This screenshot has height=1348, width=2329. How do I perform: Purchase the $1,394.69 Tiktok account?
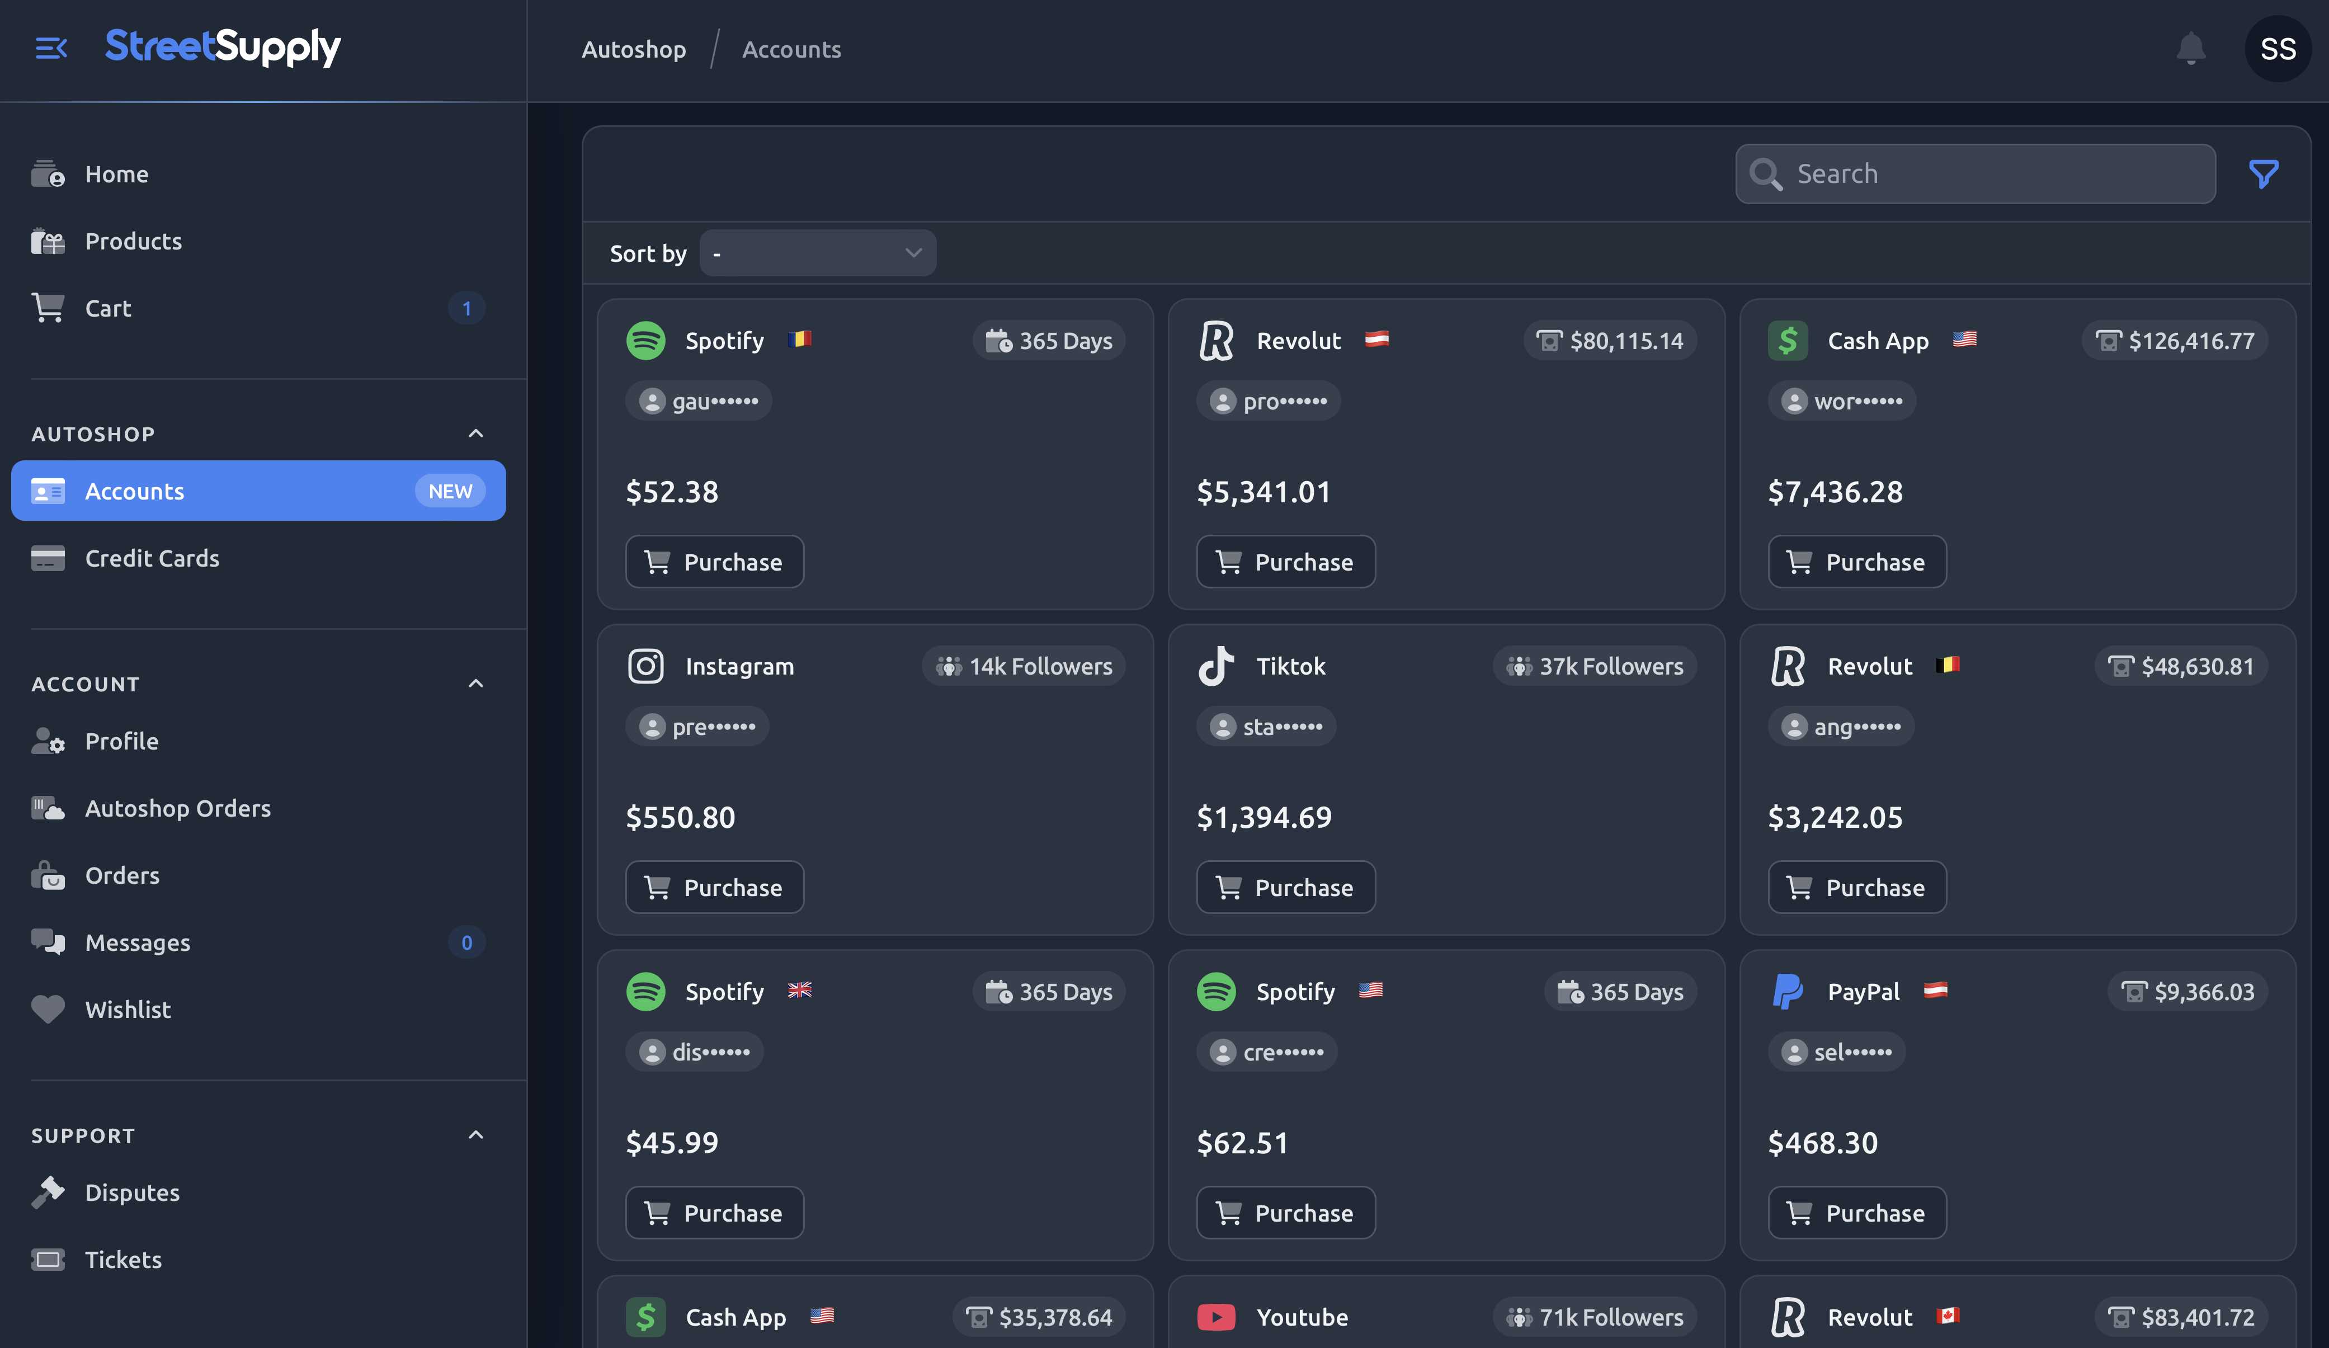tap(1285, 887)
